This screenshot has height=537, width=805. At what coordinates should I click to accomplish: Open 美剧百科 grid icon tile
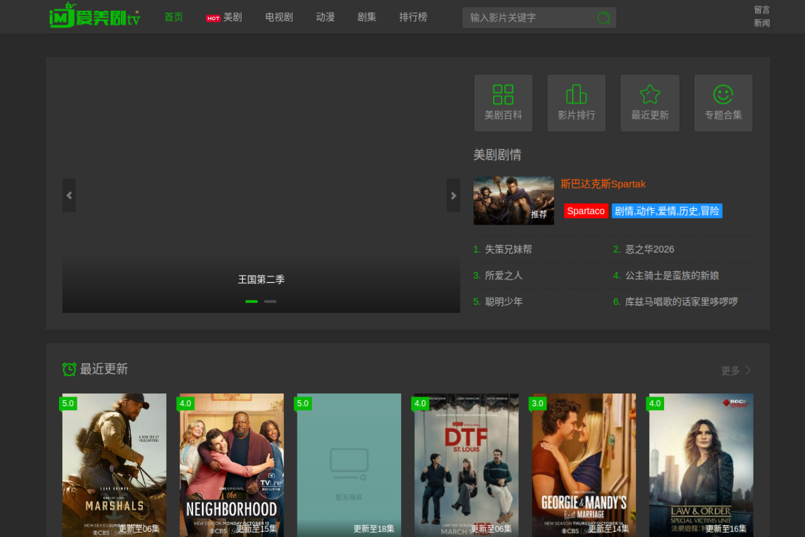pos(503,103)
